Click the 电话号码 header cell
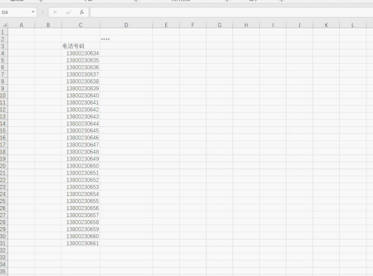The height and width of the screenshot is (276, 373). point(74,46)
